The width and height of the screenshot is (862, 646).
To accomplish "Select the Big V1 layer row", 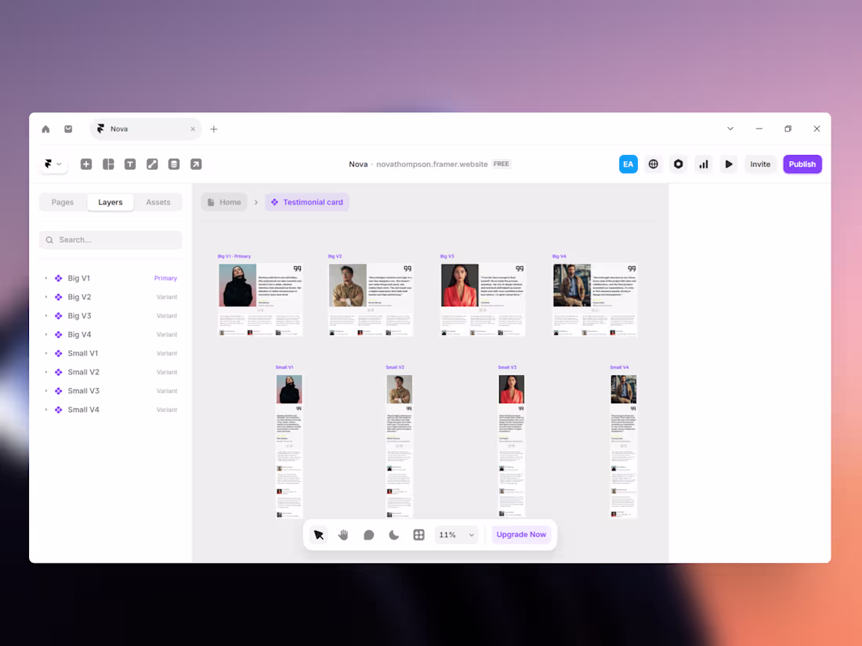I will tap(110, 279).
